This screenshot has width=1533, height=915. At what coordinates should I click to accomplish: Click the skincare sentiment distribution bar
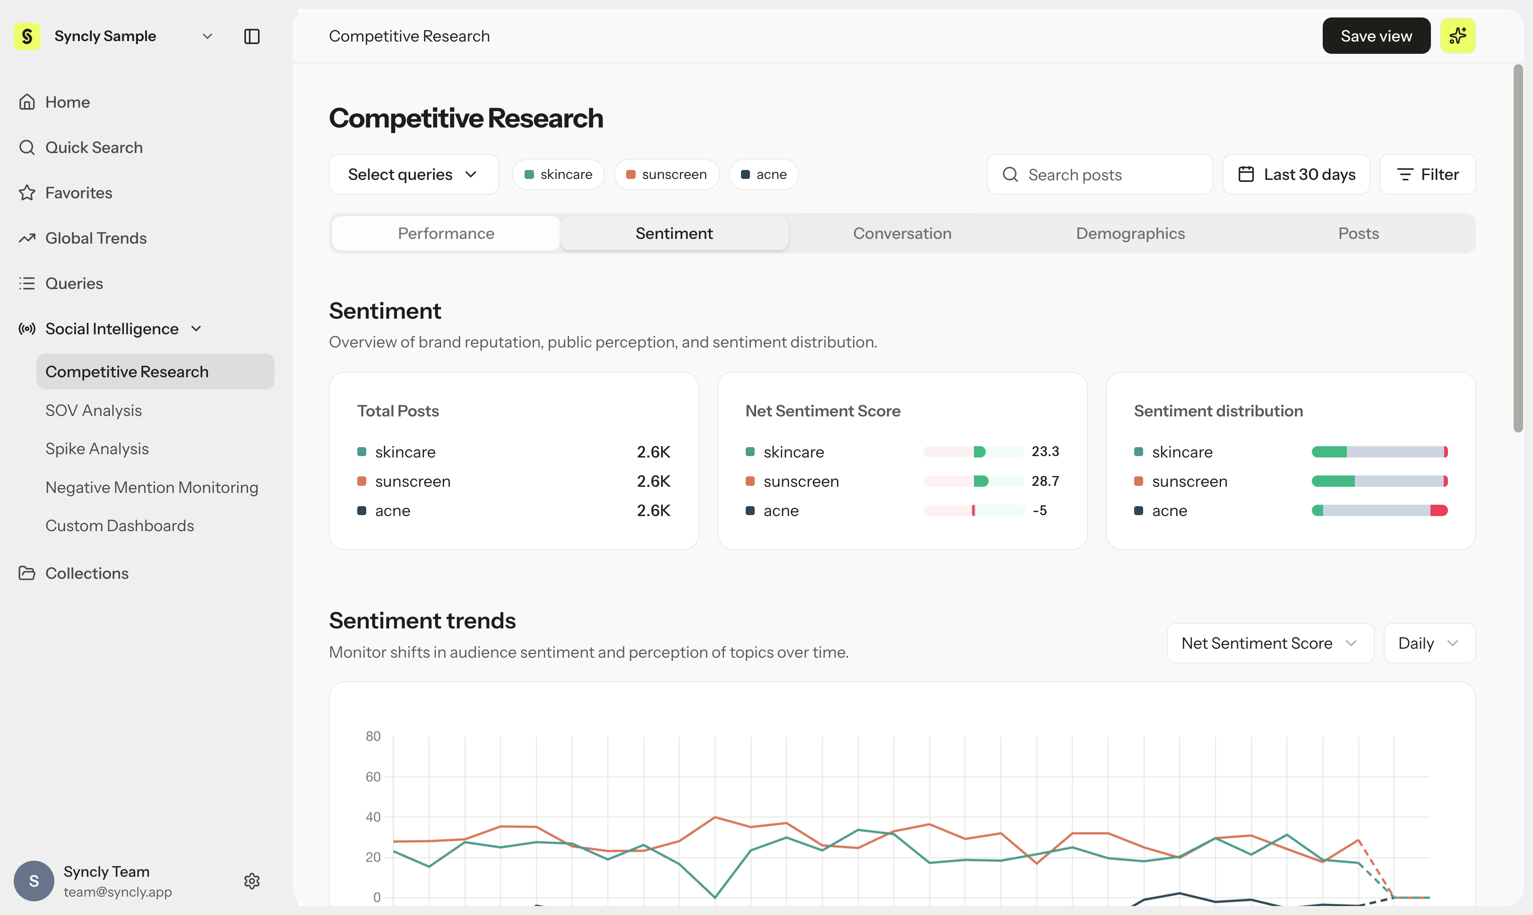pos(1379,452)
